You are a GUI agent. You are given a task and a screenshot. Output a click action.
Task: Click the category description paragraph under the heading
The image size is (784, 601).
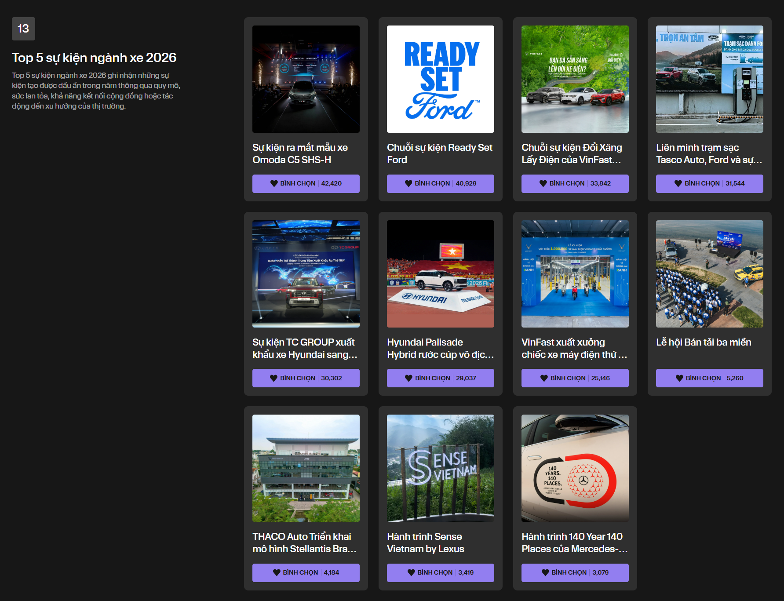(96, 91)
